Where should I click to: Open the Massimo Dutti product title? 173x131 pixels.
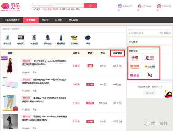[x=45, y=118]
